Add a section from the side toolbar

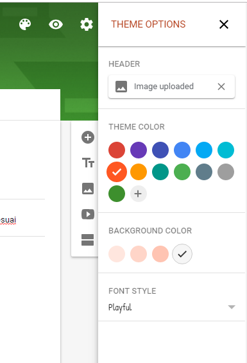pyautogui.click(x=88, y=240)
